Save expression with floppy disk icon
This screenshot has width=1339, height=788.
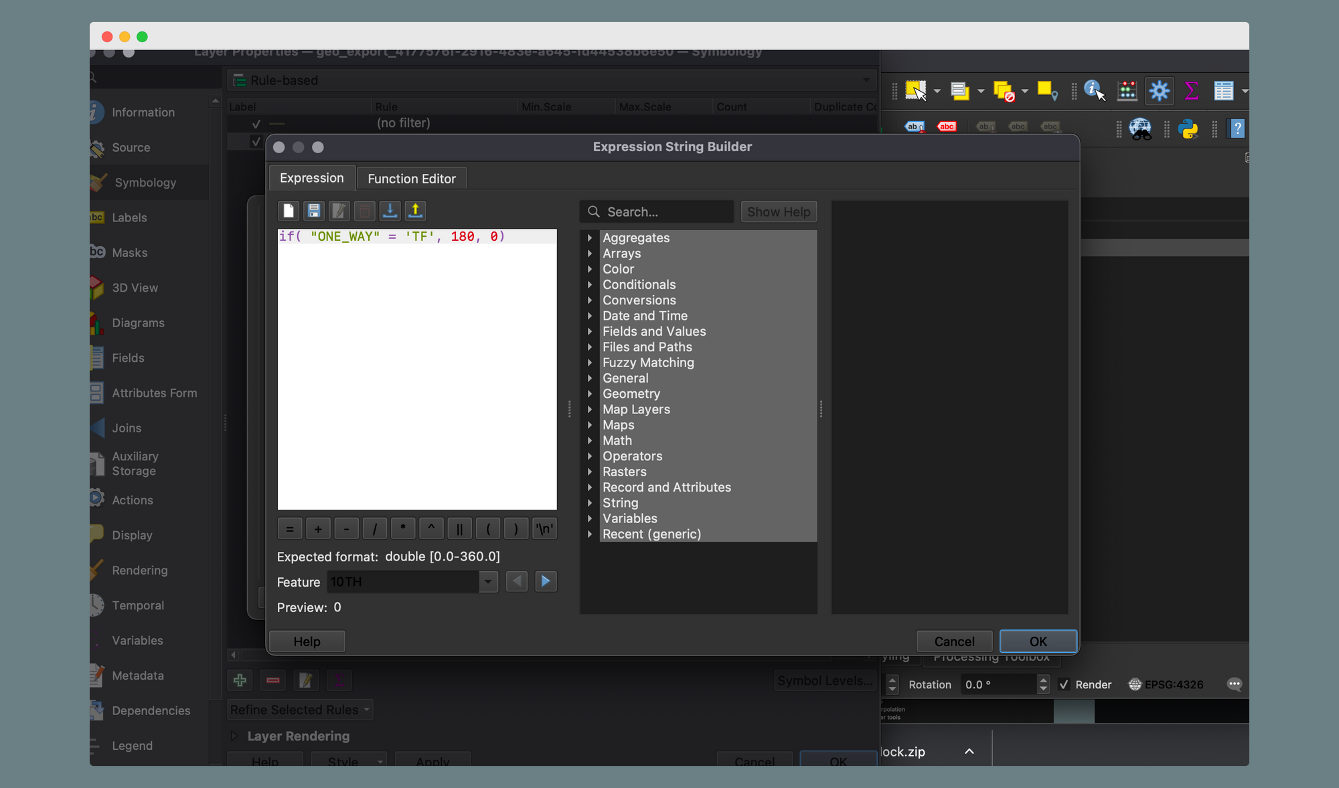(313, 211)
